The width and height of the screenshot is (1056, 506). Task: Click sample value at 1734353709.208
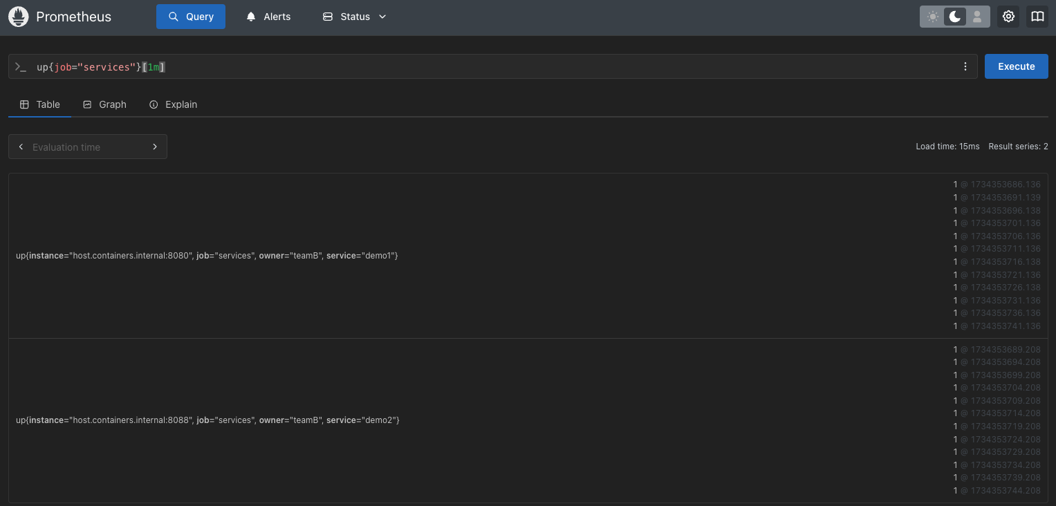click(997, 401)
